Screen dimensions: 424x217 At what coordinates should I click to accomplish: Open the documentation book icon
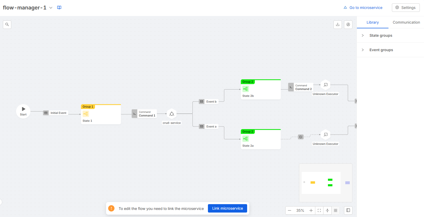(59, 8)
